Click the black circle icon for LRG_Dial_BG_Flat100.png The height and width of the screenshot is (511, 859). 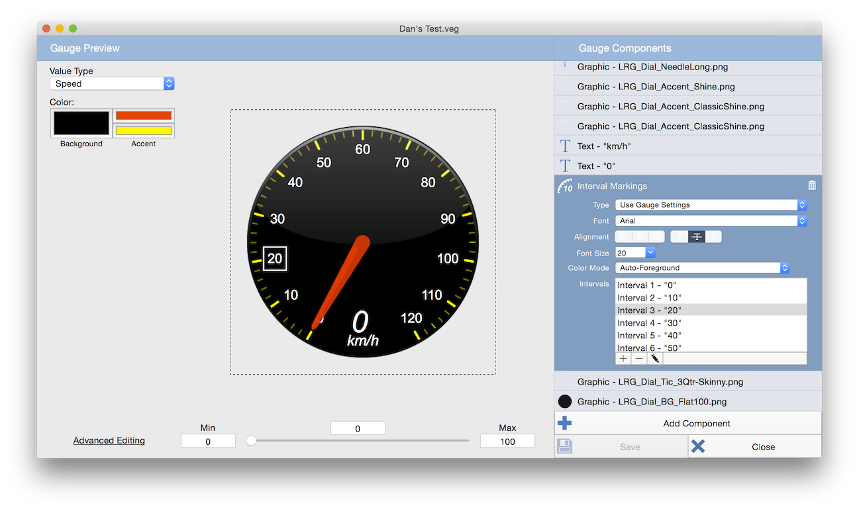pos(565,402)
